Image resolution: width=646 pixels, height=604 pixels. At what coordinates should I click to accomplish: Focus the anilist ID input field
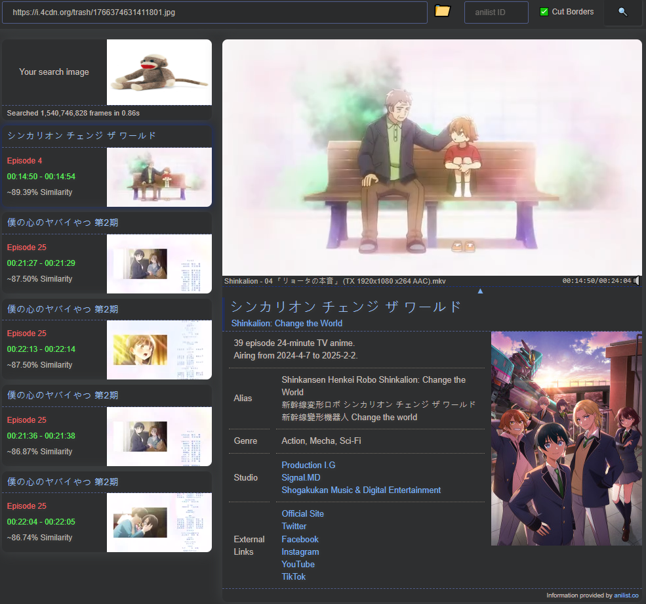pos(496,12)
